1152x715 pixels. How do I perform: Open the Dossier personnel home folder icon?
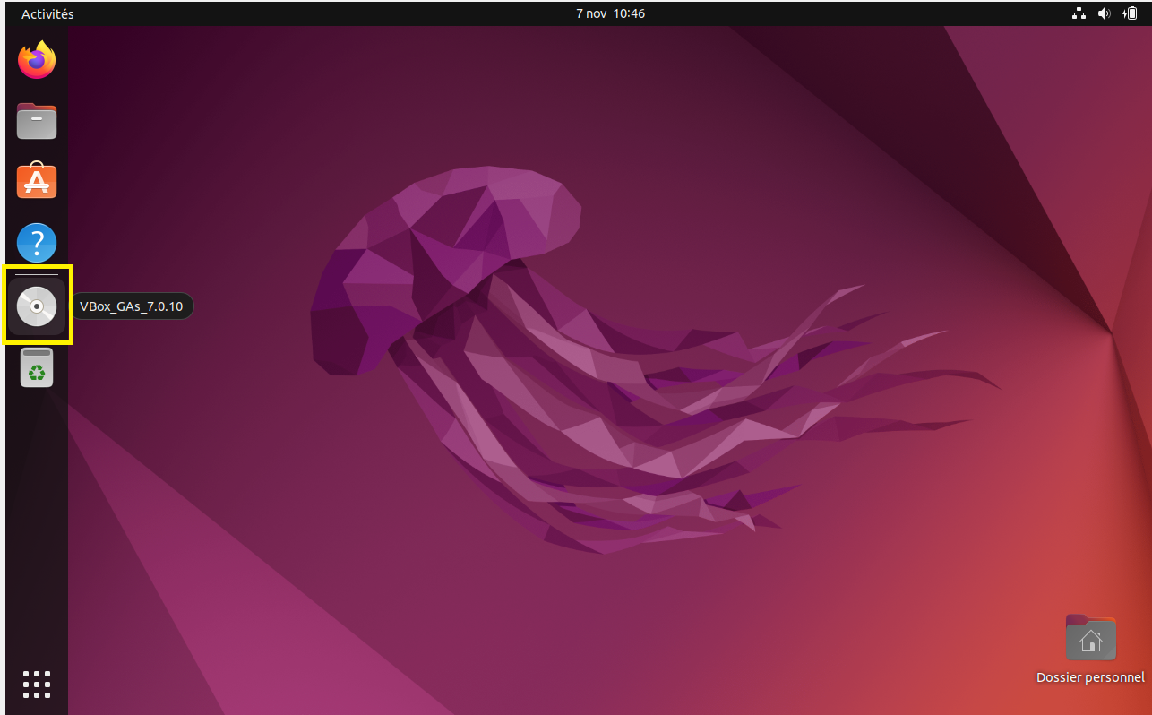[x=1090, y=638]
